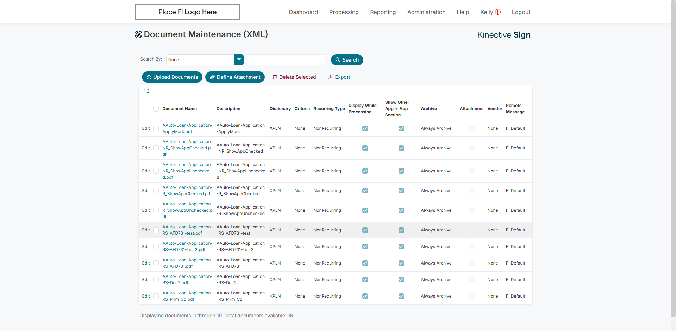The image size is (676, 331).
Task: Open AAuto-Loan-Application-RS-AFD731.pdf document link
Action: click(187, 263)
